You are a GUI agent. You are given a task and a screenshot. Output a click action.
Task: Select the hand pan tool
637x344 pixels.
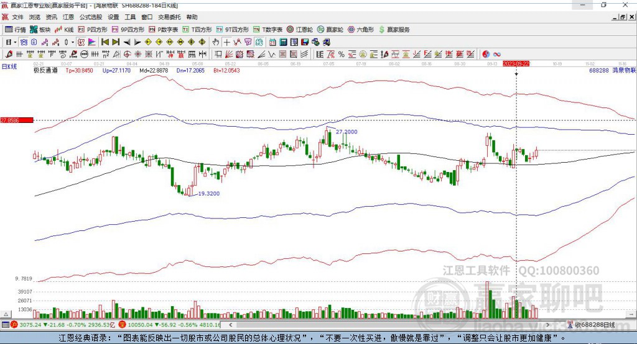point(216,42)
